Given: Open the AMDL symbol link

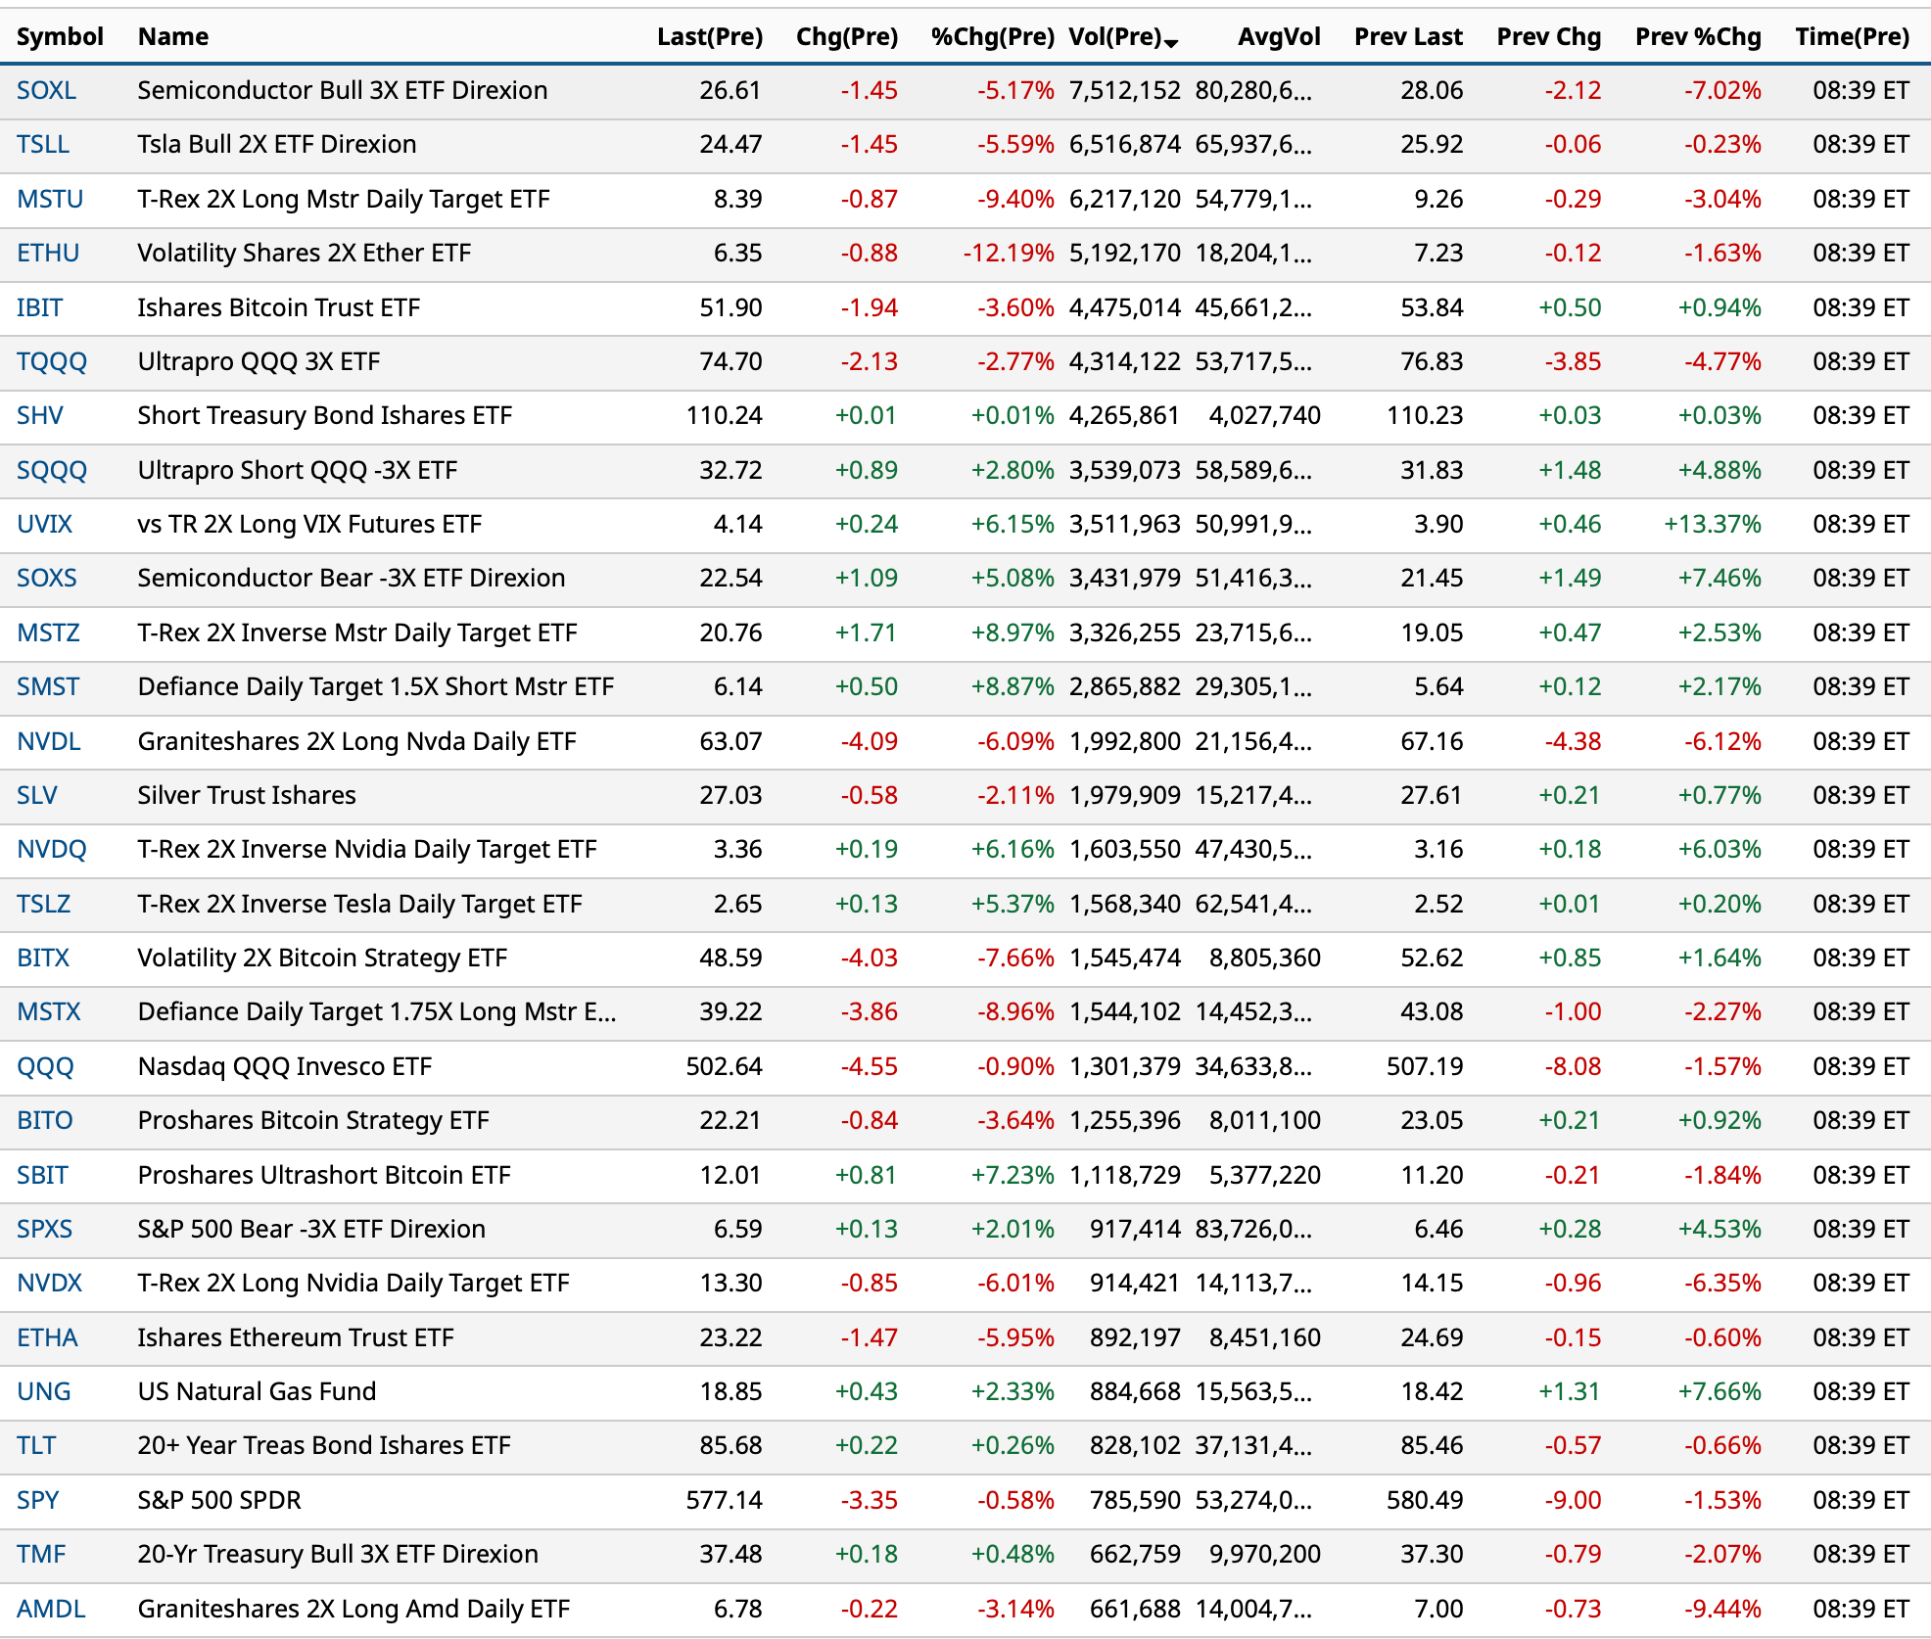Looking at the screenshot, I should click(51, 1609).
